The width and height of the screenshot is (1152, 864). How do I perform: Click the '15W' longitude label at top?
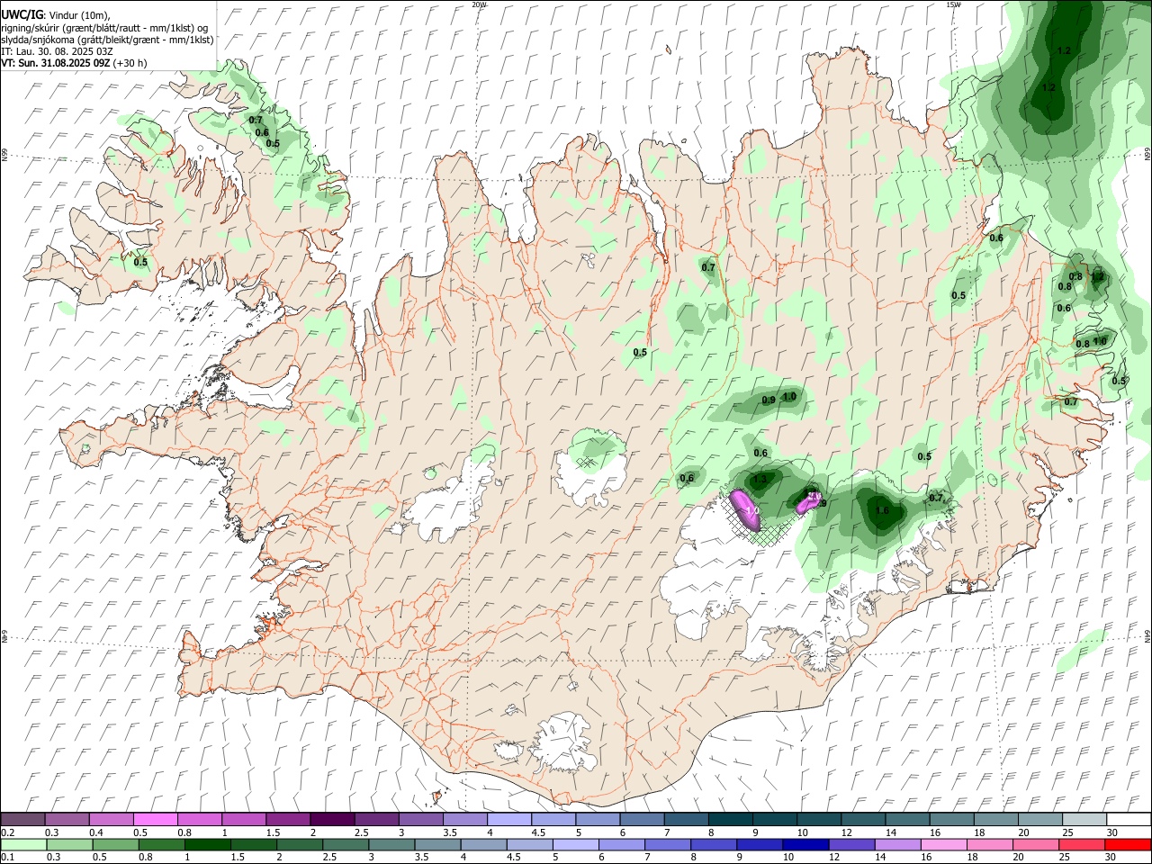(953, 4)
